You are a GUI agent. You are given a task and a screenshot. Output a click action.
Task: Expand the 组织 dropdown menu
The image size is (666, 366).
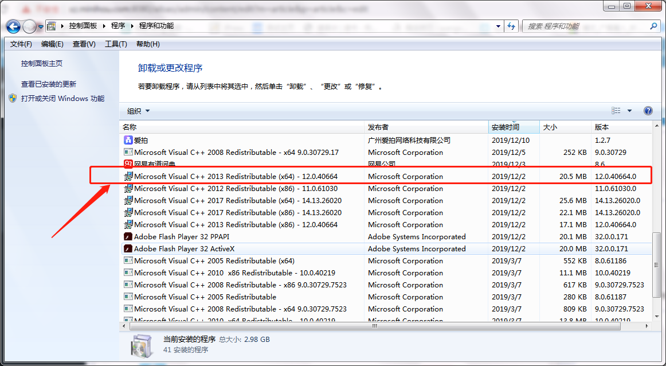(x=138, y=111)
